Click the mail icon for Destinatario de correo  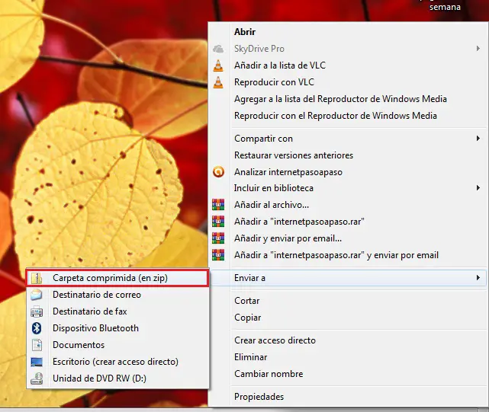(37, 295)
